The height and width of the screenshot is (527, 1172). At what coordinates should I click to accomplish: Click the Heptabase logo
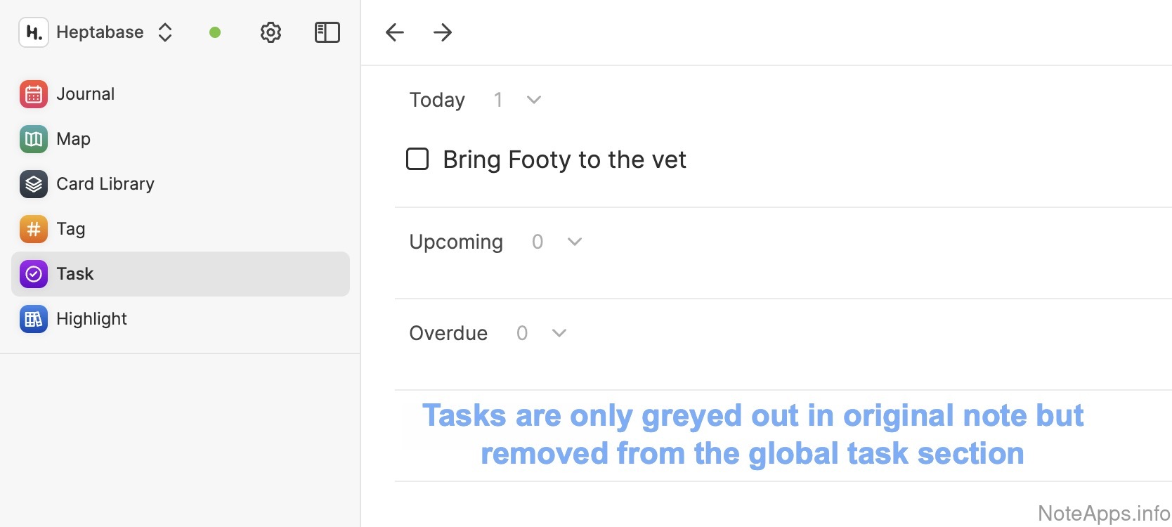(x=34, y=32)
